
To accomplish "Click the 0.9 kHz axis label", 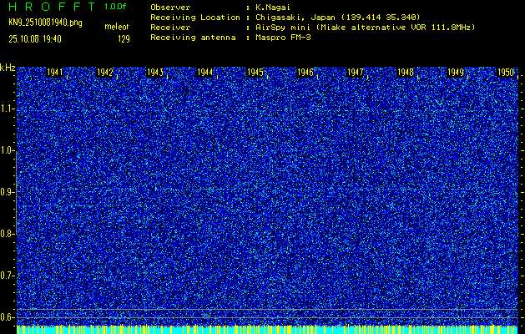I will tap(8, 191).
